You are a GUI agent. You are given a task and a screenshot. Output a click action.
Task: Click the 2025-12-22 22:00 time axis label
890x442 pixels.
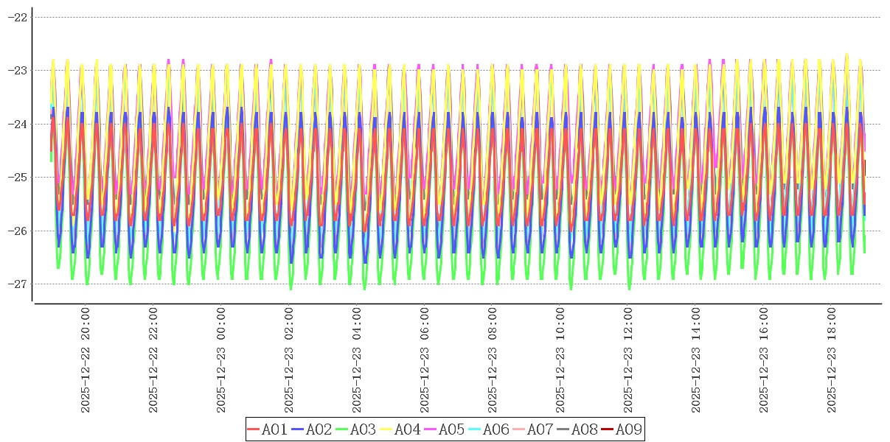153,360
